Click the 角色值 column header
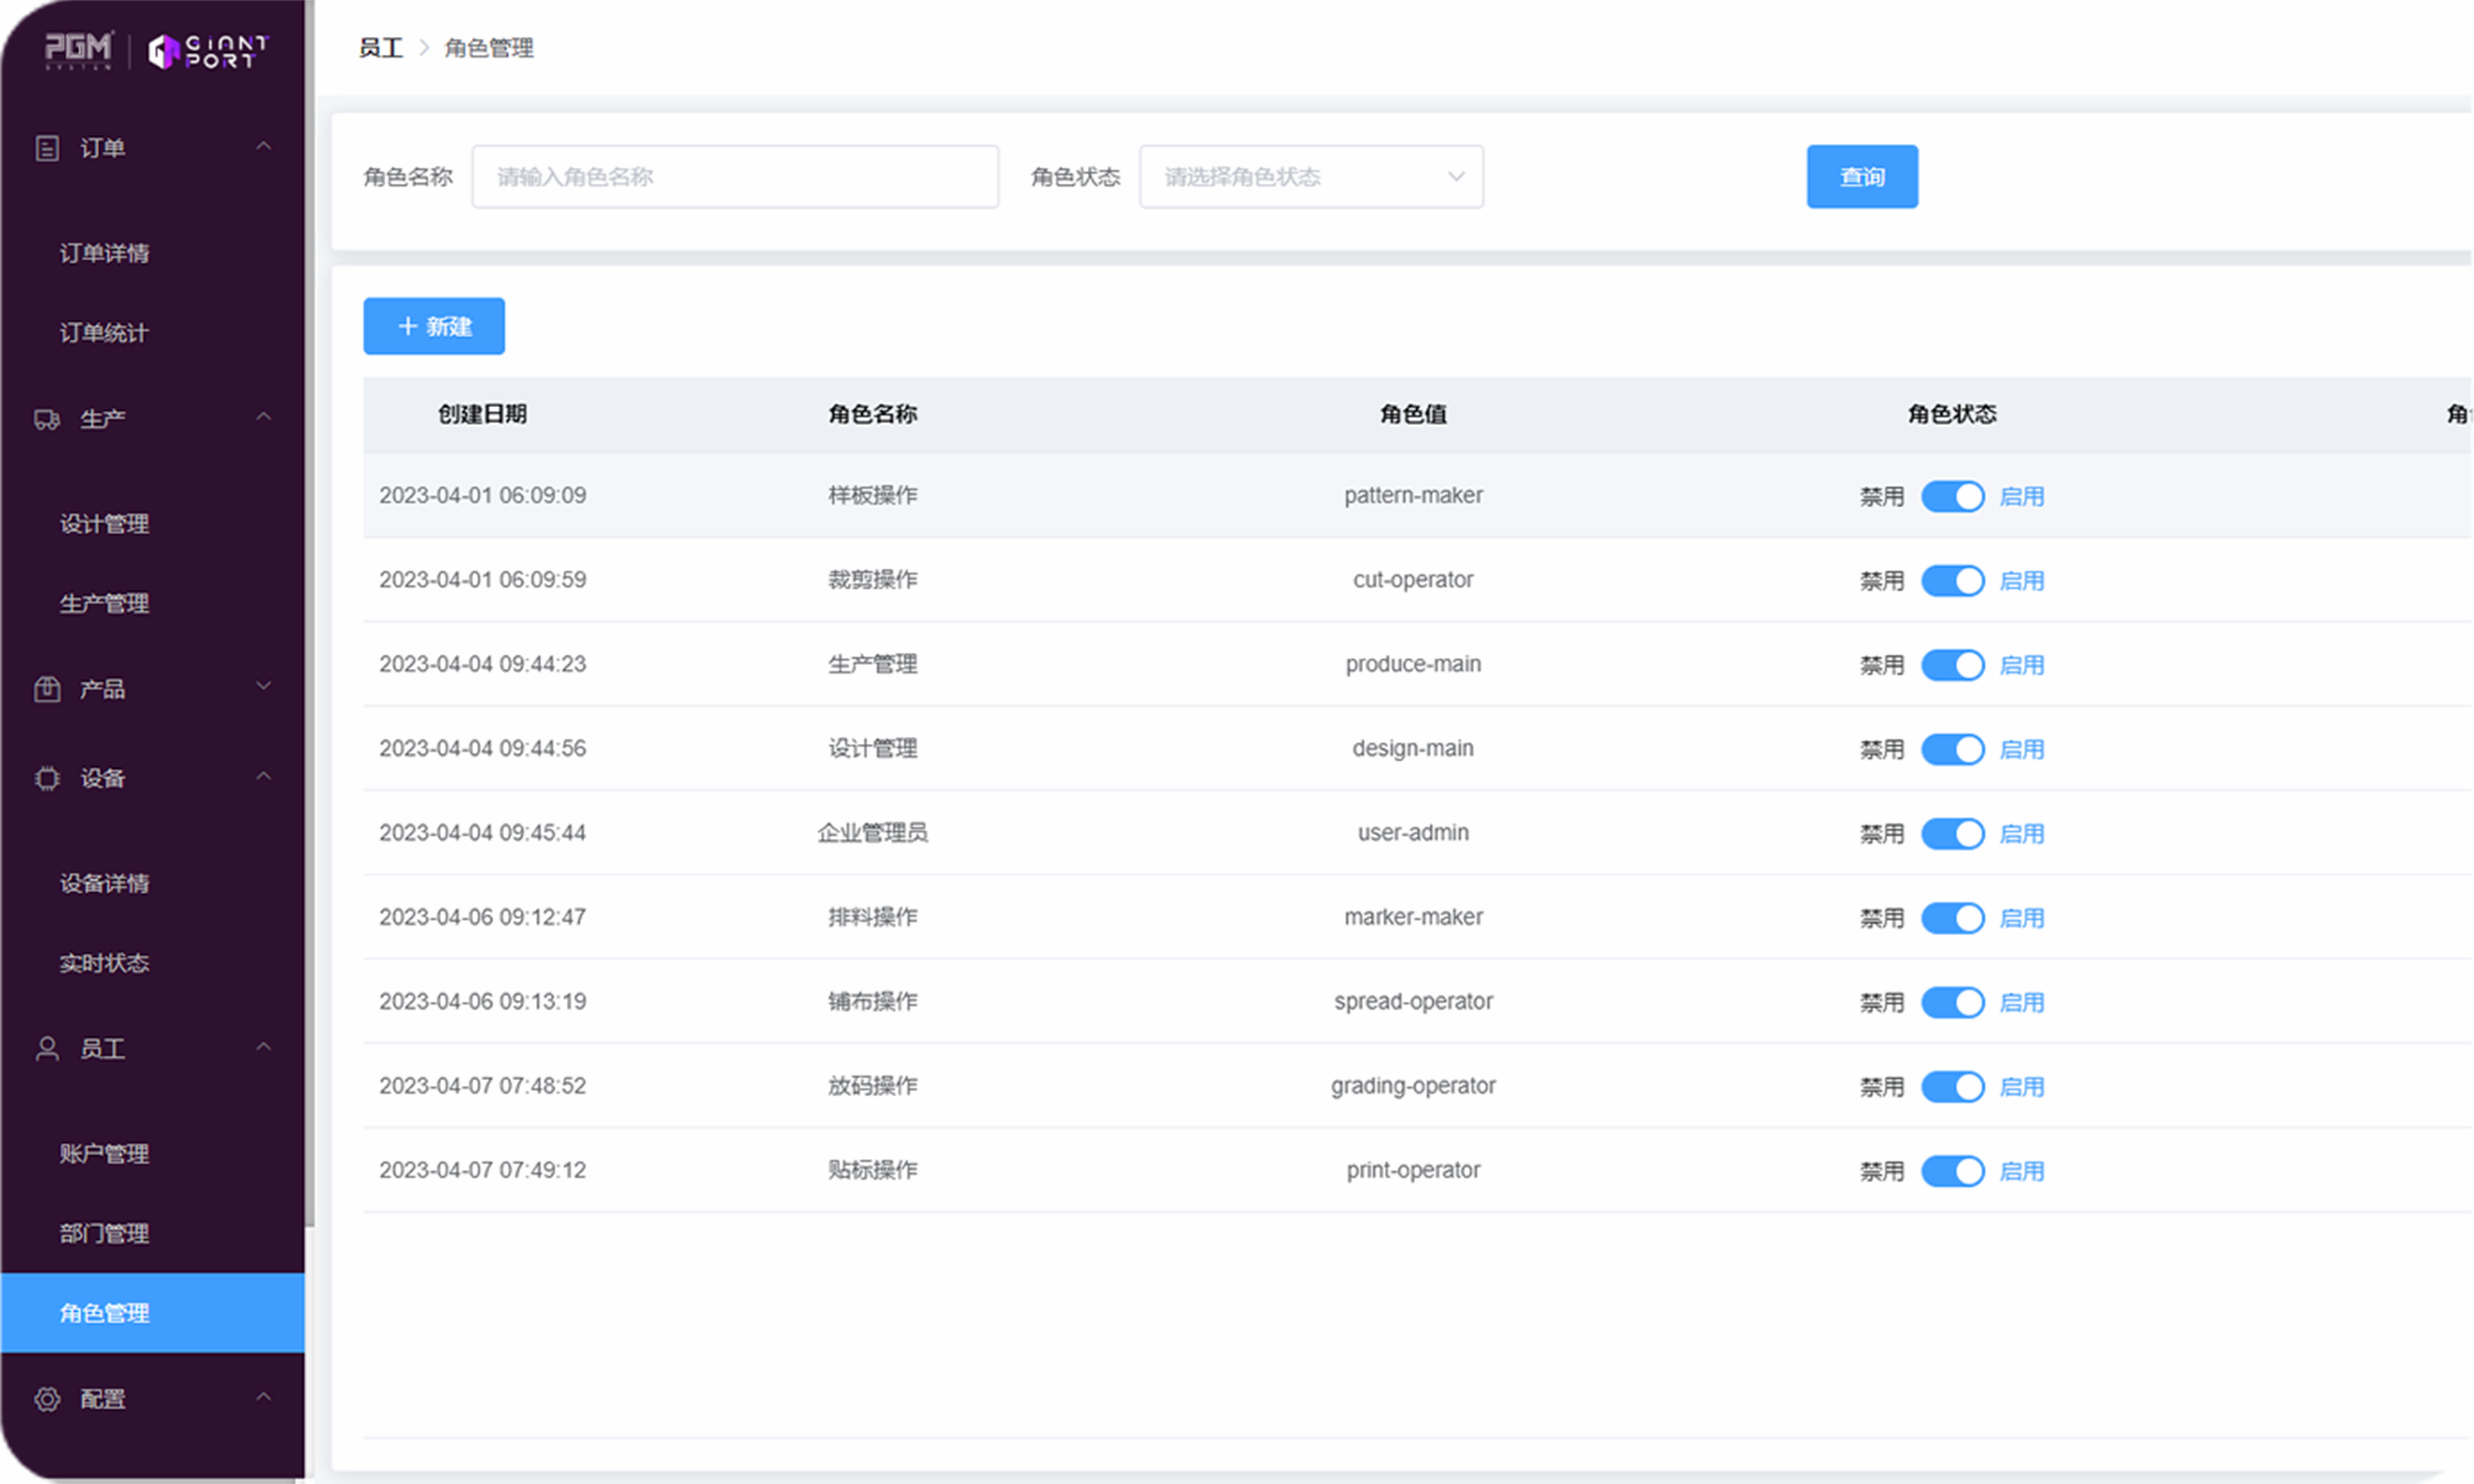This screenshot has width=2474, height=1484. click(x=1413, y=414)
